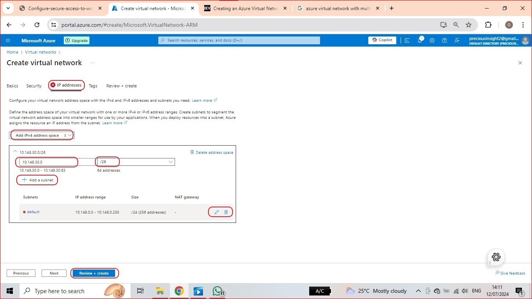Viewport: 532px width, 299px height.
Task: Open Azure portal settings gear
Action: coord(432,40)
